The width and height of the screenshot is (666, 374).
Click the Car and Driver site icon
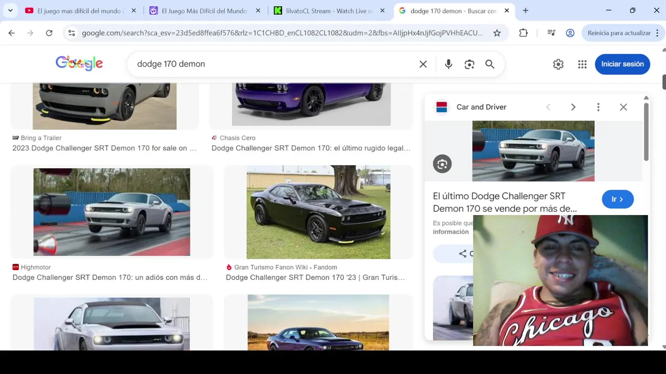pyautogui.click(x=442, y=107)
